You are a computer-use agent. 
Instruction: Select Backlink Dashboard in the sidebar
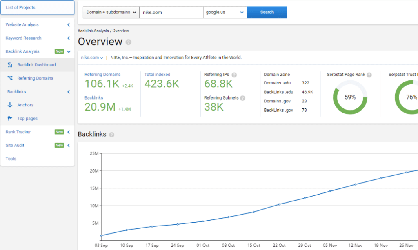tap(36, 65)
